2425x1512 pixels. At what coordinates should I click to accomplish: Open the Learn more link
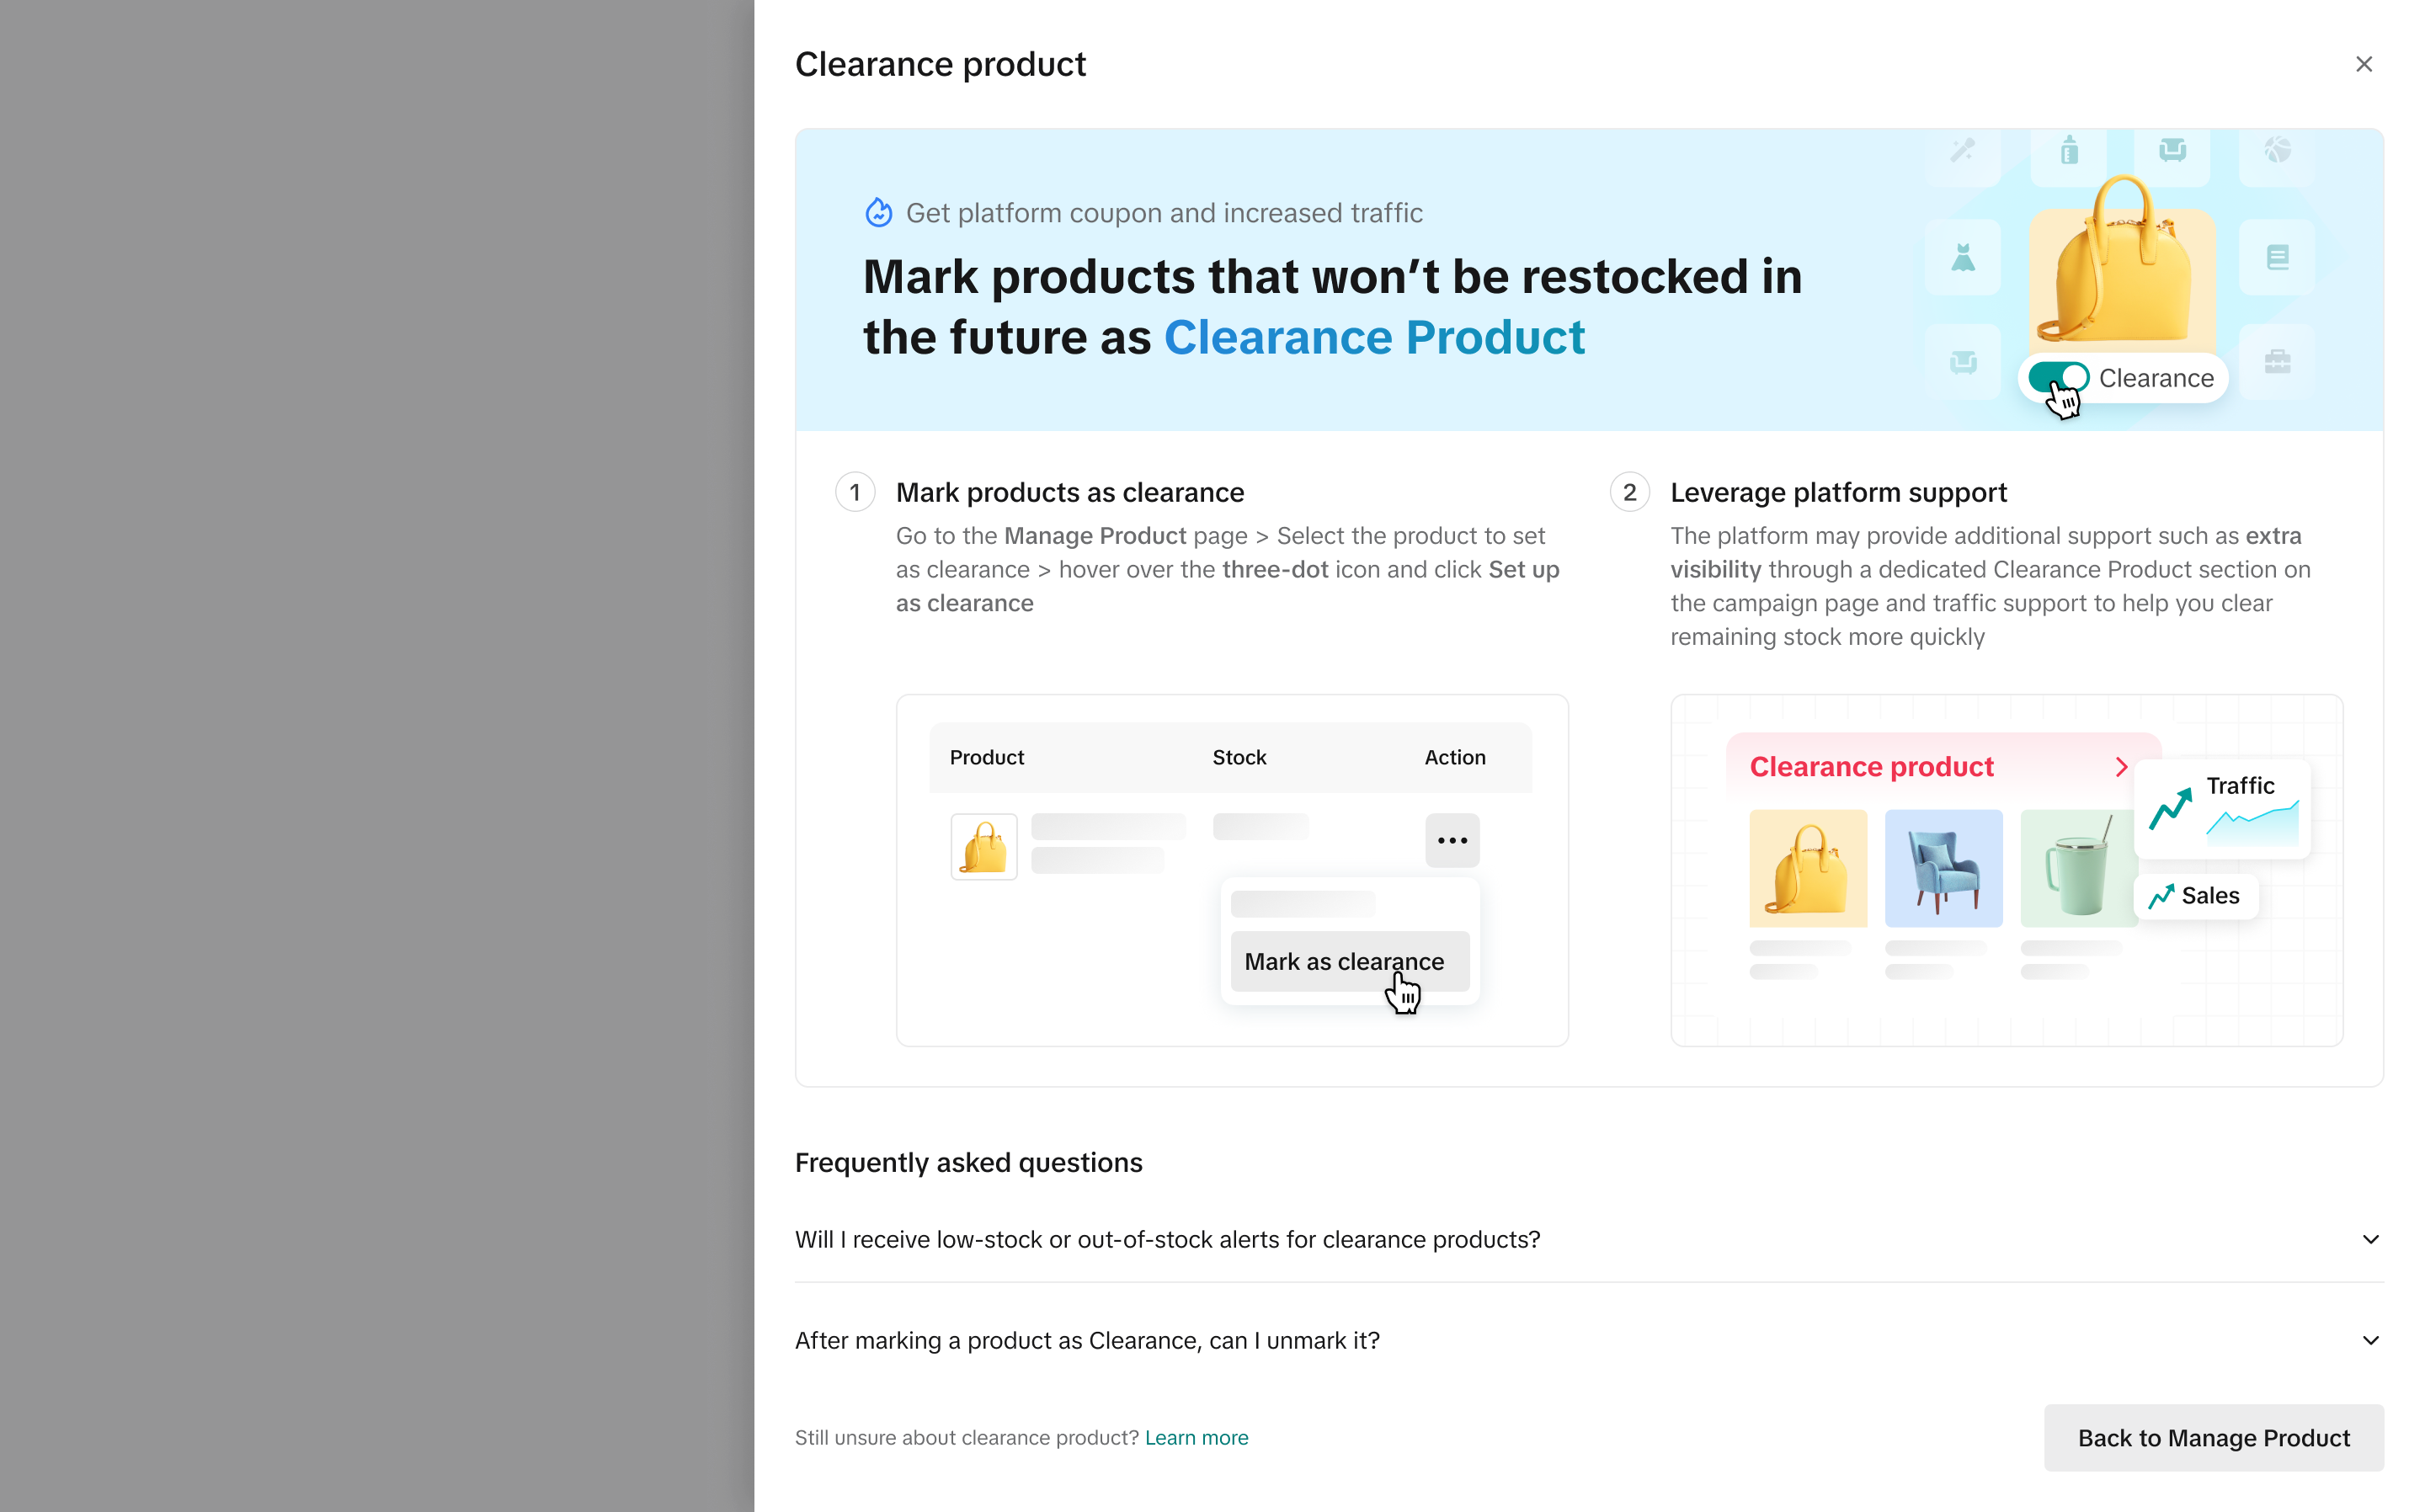coord(1196,1437)
